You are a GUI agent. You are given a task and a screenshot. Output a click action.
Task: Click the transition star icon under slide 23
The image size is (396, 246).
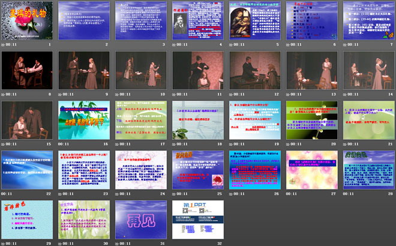pos(60,194)
